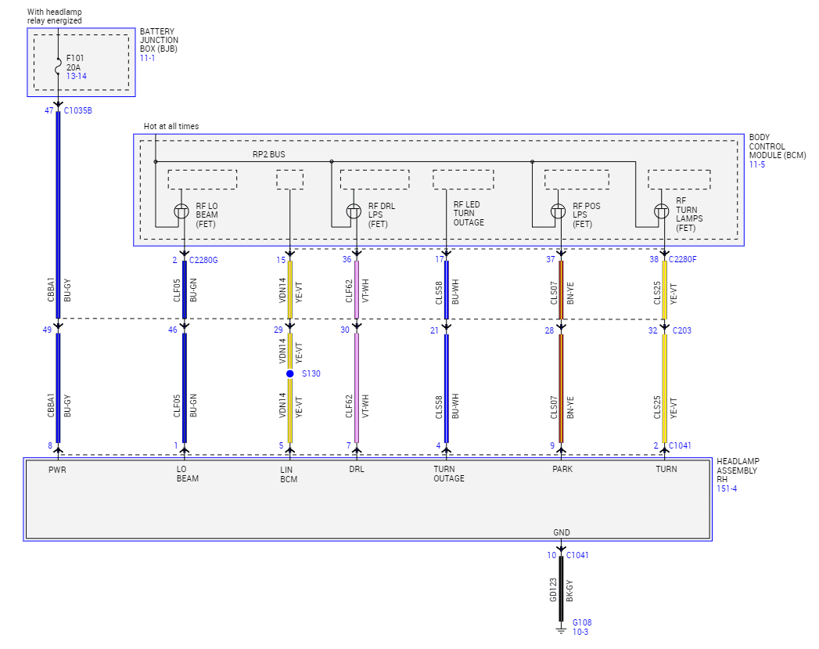Viewport: 819px width, 649px height.
Task: Click the 'PARK' terminal label
Action: click(562, 469)
